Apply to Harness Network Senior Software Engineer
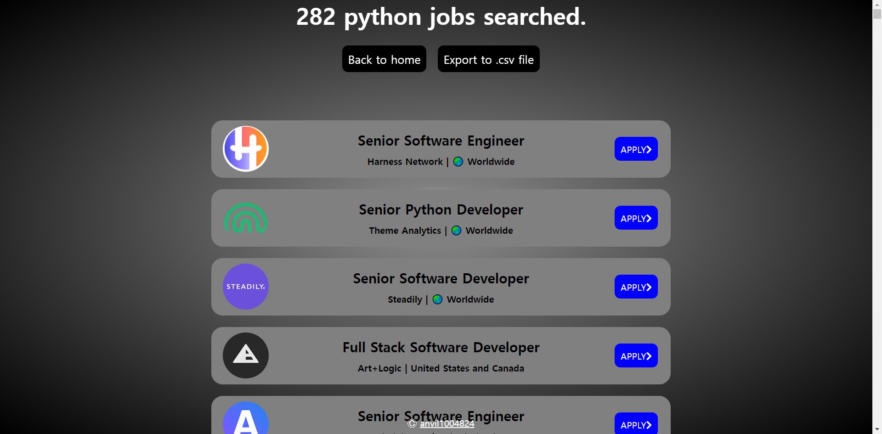This screenshot has height=434, width=882. [636, 149]
